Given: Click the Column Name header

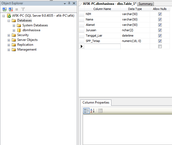Looking at the screenshot, I should (102, 9).
